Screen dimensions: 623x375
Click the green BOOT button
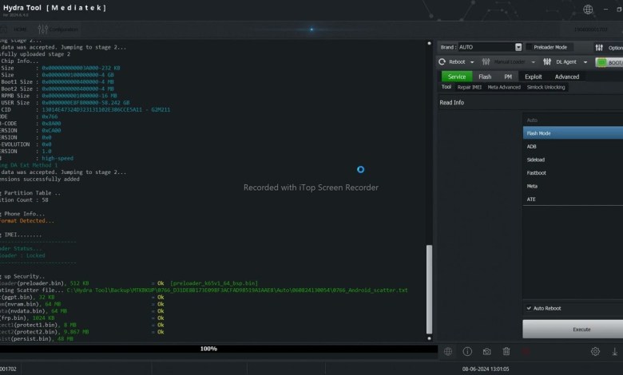(x=612, y=62)
